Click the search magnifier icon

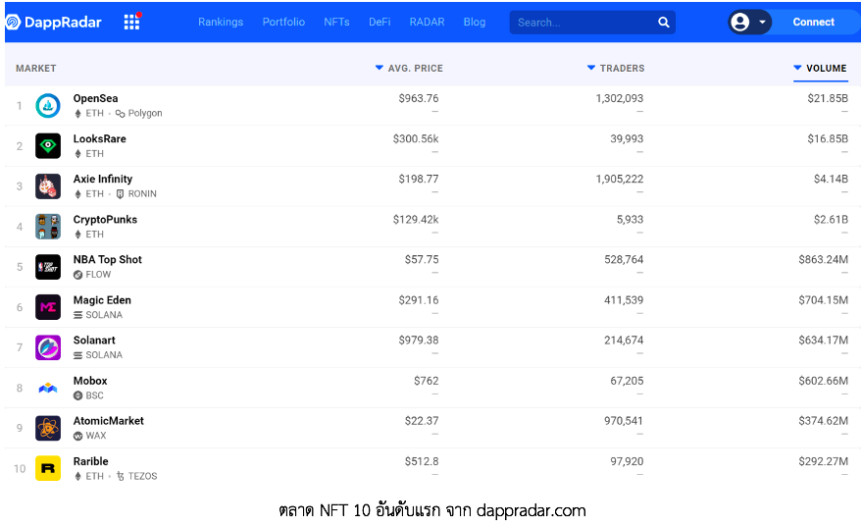coord(663,22)
